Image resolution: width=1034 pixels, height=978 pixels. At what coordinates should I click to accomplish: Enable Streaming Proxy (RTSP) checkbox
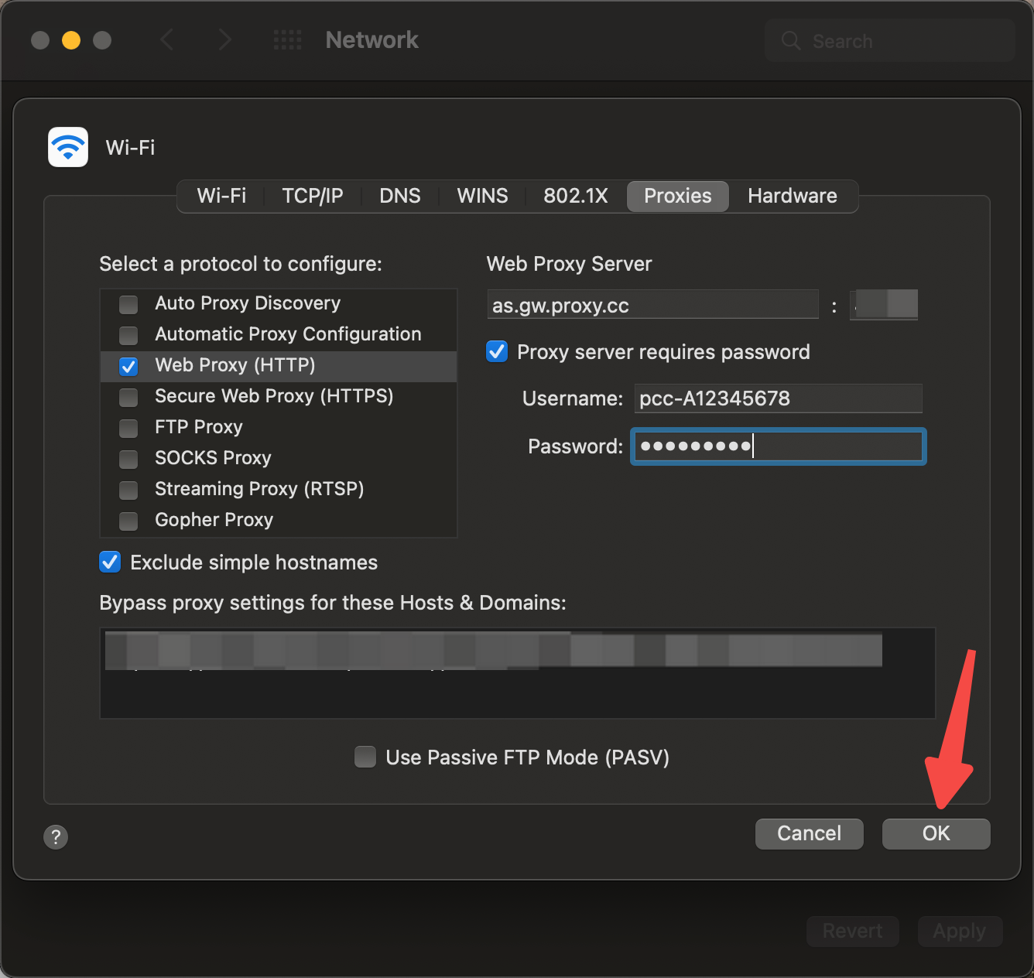click(128, 490)
